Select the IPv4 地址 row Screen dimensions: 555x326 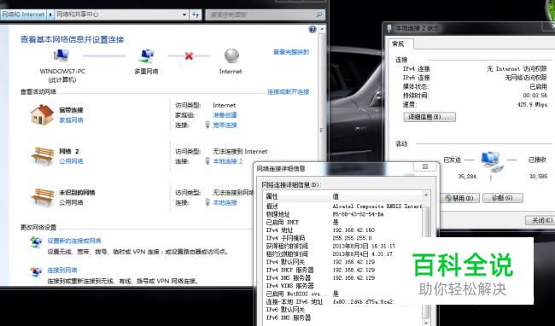click(343, 230)
